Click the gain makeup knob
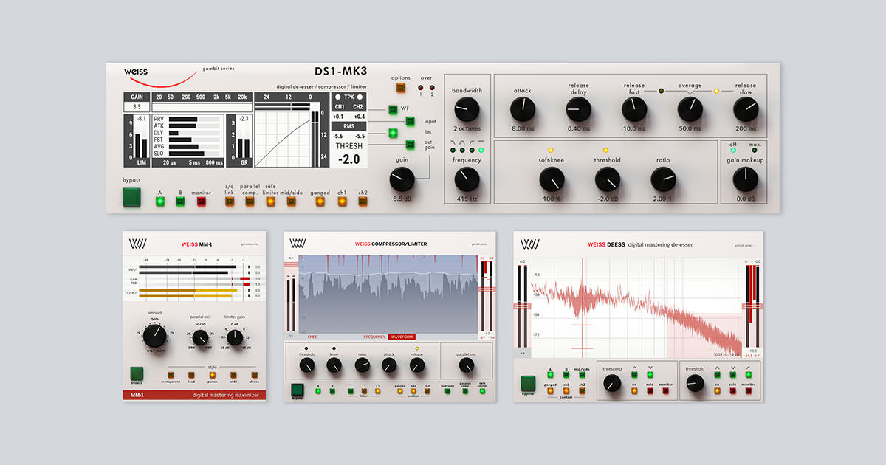 coord(746,179)
